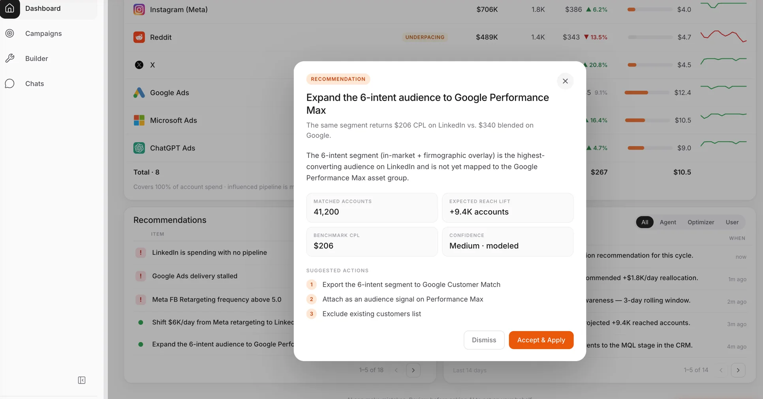Open Meta FB Retargeting frequency above 5.0
763x399 pixels.
217,299
